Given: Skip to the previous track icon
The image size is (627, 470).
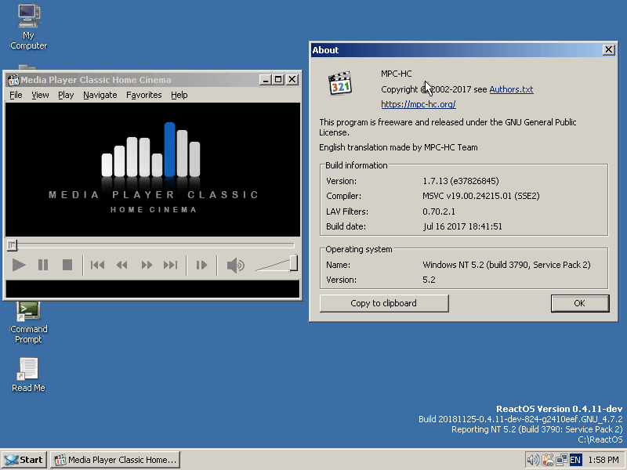Looking at the screenshot, I should pyautogui.click(x=97, y=265).
